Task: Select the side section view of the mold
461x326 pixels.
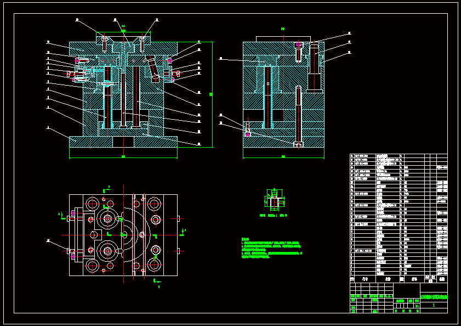Action: point(283,92)
